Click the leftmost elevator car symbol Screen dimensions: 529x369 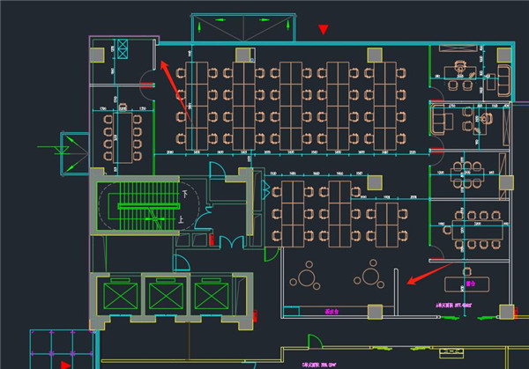pyautogui.click(x=120, y=296)
